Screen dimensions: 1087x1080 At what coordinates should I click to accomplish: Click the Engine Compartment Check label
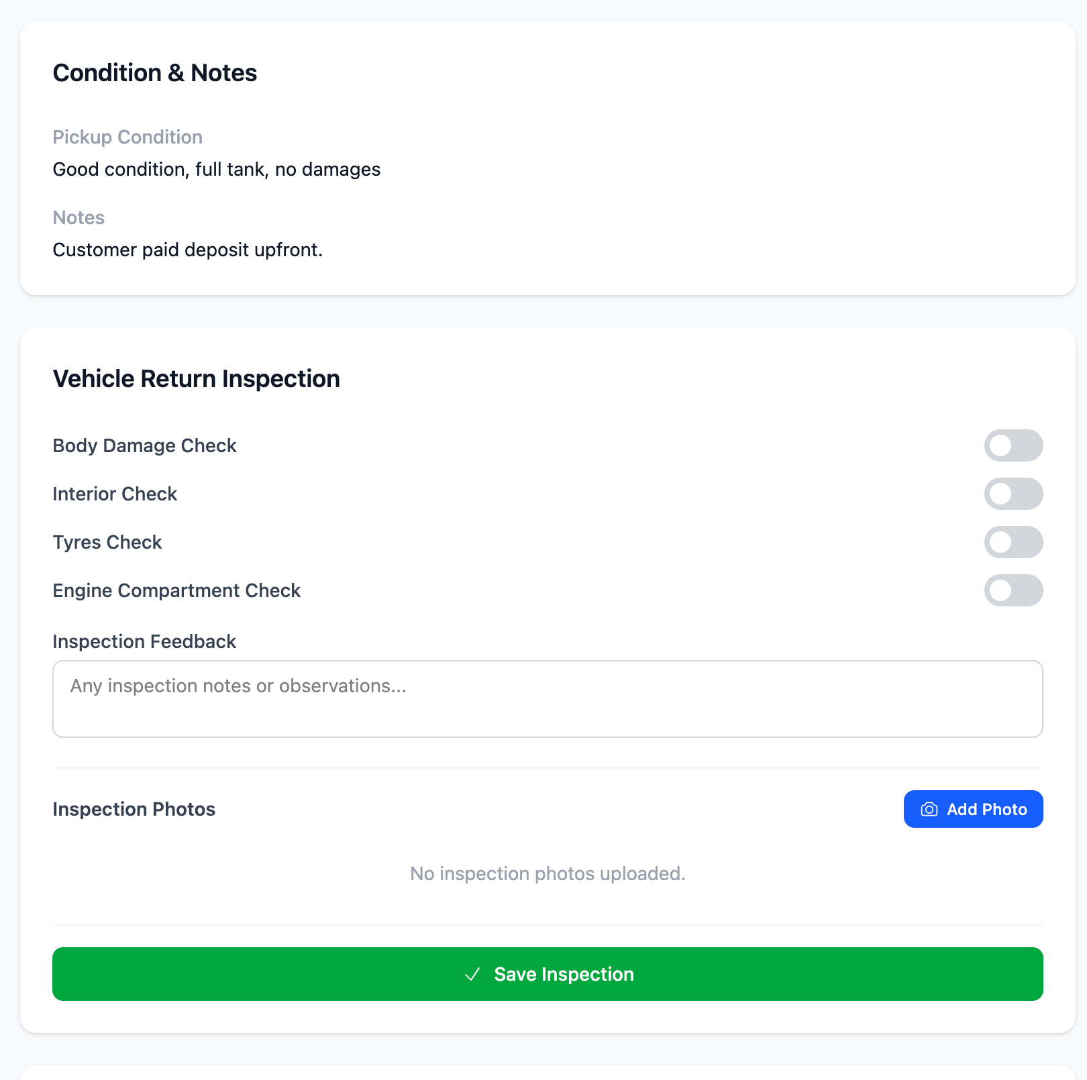(176, 590)
